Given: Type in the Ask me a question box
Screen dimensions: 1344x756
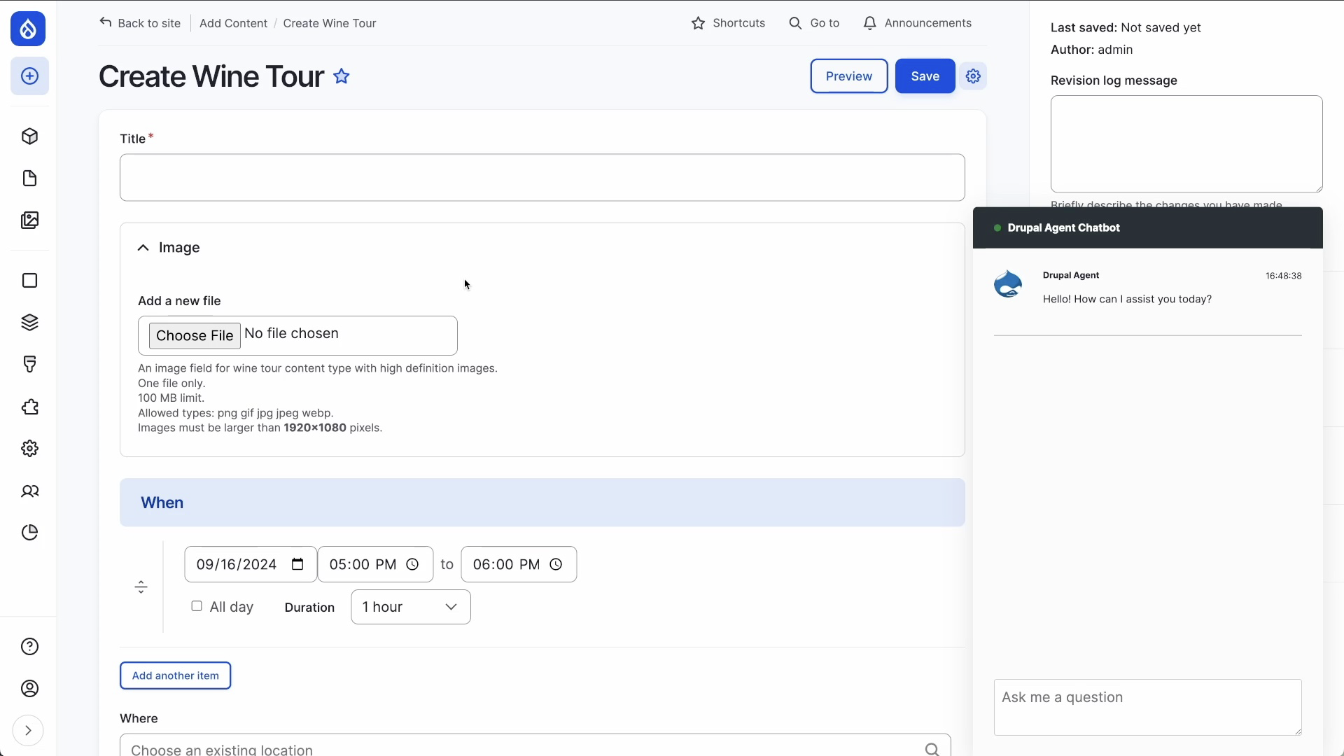Looking at the screenshot, I should [1147, 707].
